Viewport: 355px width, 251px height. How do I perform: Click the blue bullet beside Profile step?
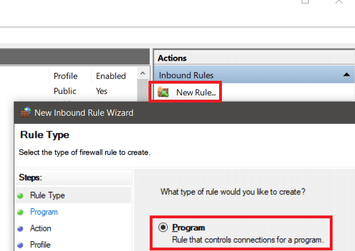click(20, 245)
